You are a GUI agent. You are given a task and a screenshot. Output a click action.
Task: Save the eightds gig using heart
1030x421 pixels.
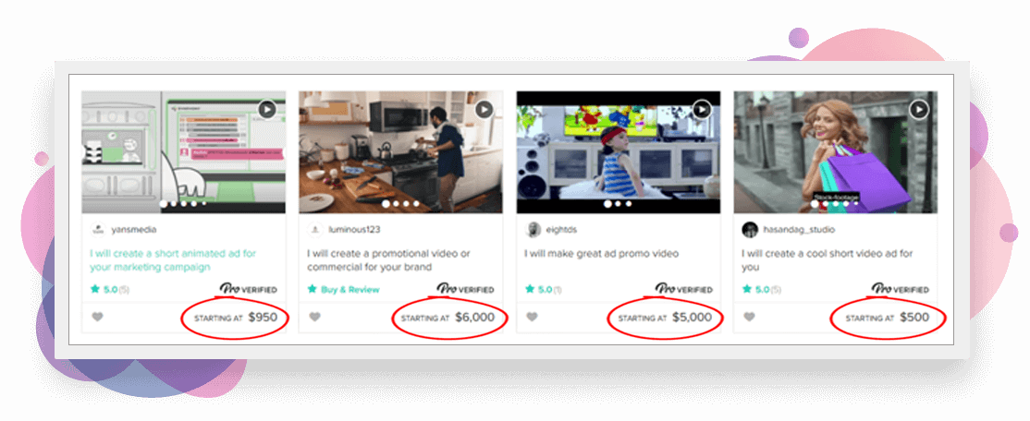(x=532, y=318)
